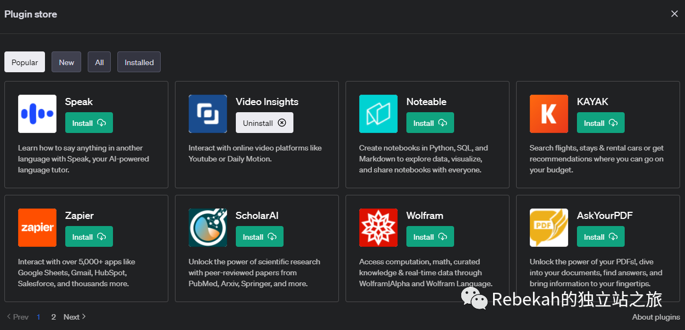Click the AskYourPDF plugin logo
Screen dimensions: 685x330
(549, 228)
